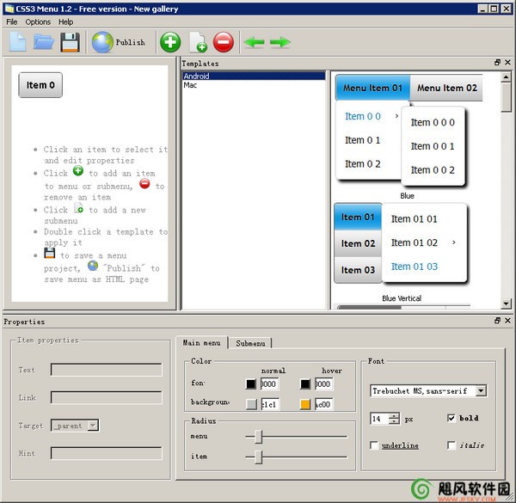Click Item 02 in the Blue Vertical preview

[x=358, y=243]
